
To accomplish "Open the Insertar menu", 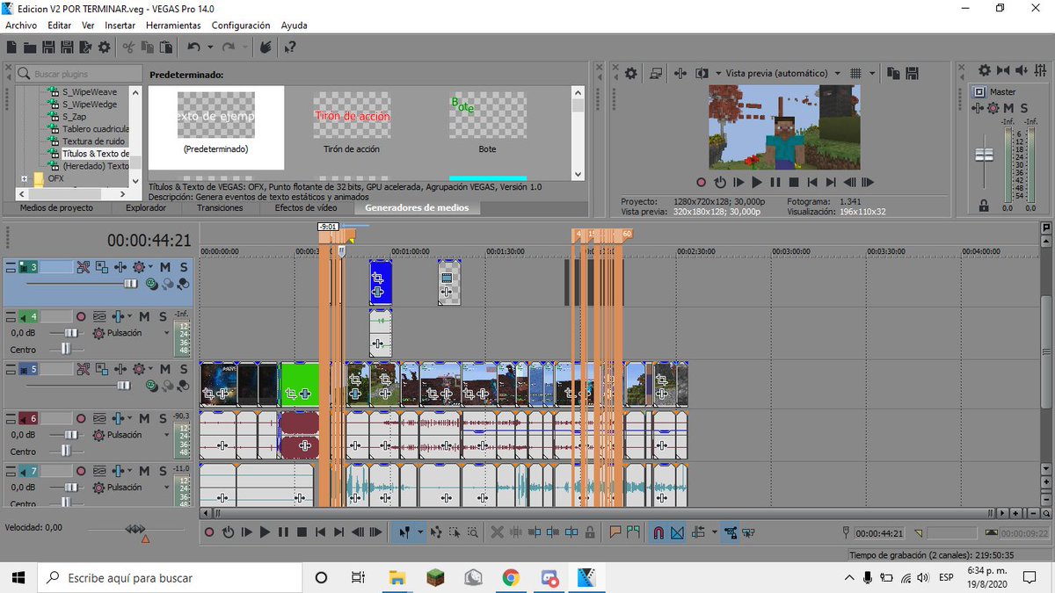I will [x=120, y=25].
